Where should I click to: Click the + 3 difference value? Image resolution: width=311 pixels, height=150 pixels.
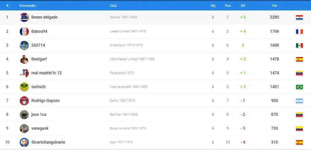(243, 86)
